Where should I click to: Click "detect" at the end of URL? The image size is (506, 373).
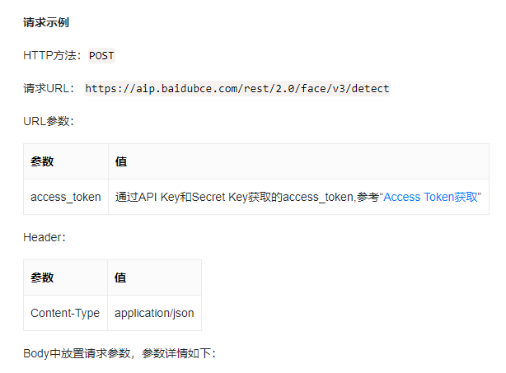pos(370,88)
